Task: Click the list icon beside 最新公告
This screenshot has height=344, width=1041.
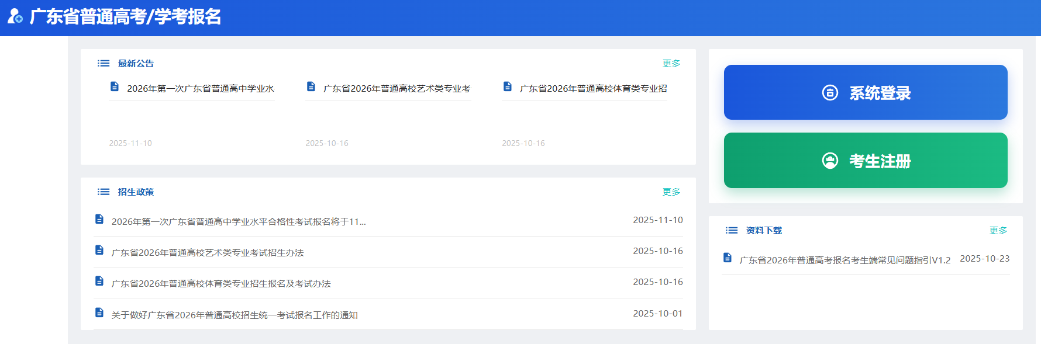Action: (104, 63)
